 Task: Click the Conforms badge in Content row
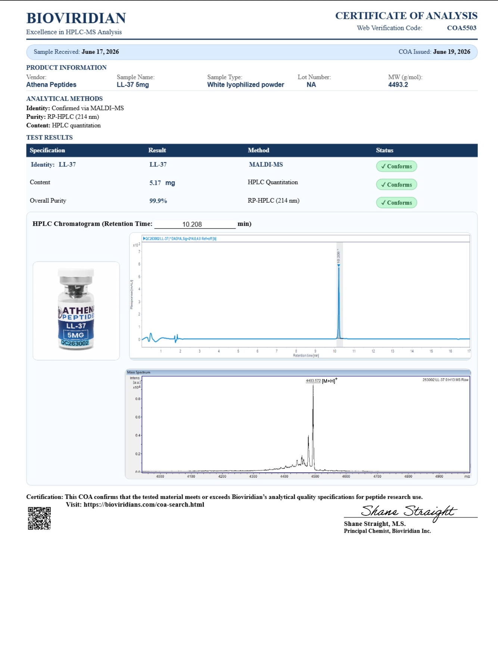click(x=396, y=185)
